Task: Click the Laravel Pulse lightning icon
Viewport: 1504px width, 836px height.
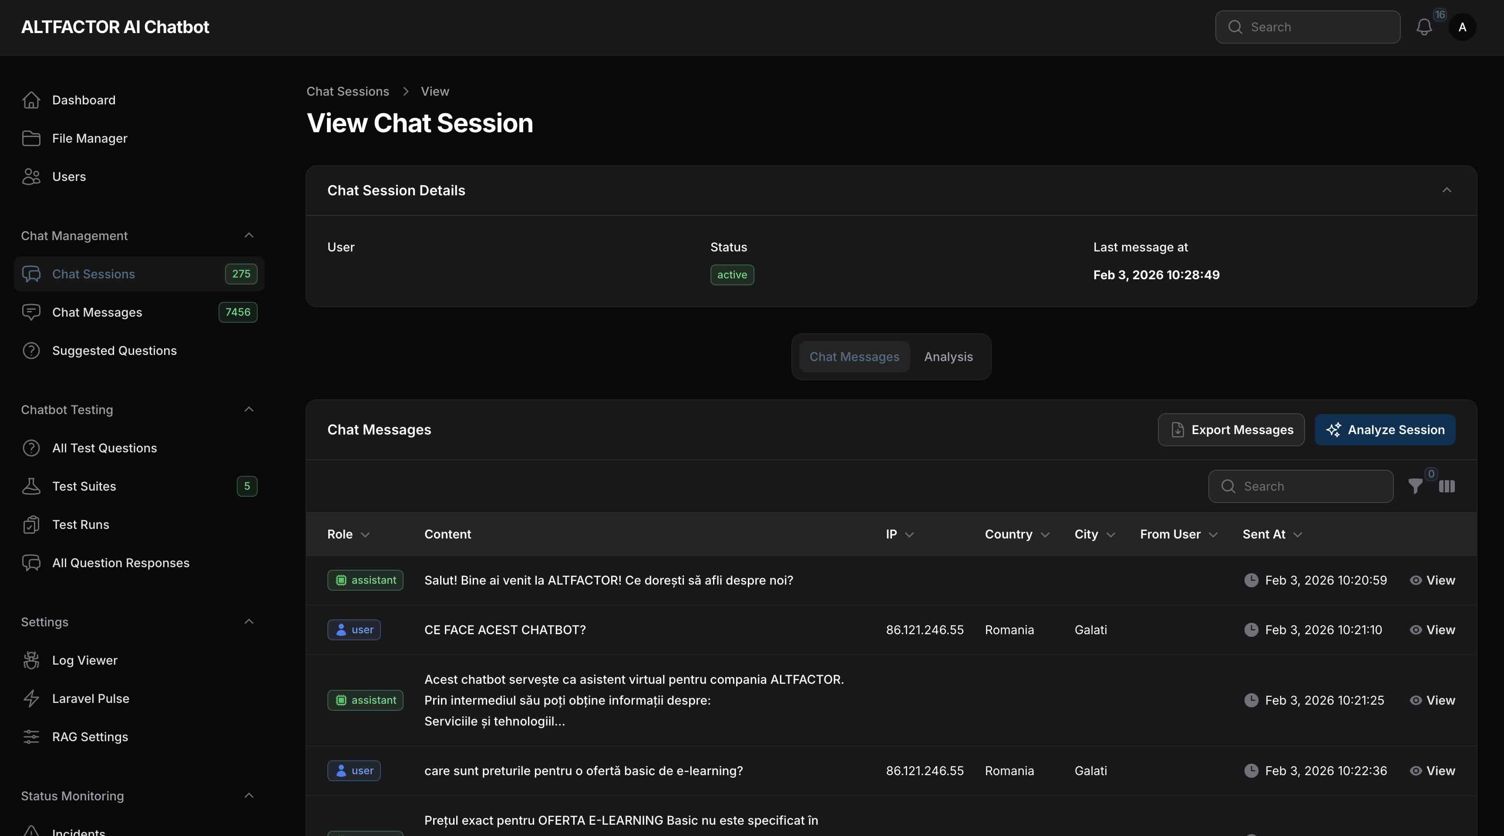Action: click(x=31, y=698)
